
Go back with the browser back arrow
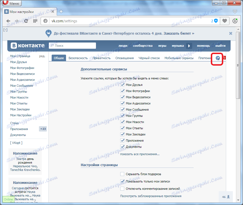point(8,21)
